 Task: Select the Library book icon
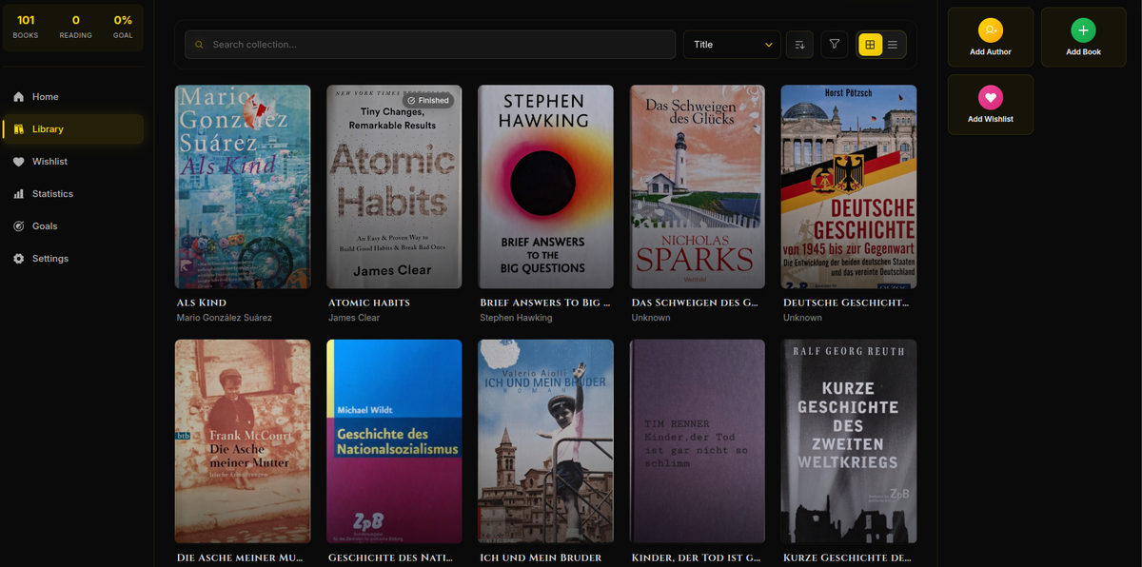18,129
